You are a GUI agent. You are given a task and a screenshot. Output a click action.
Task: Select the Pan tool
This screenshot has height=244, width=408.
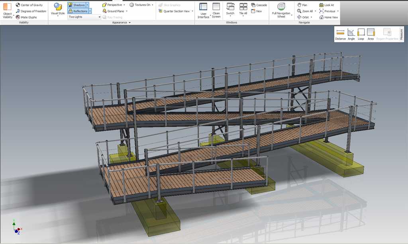pyautogui.click(x=302, y=5)
